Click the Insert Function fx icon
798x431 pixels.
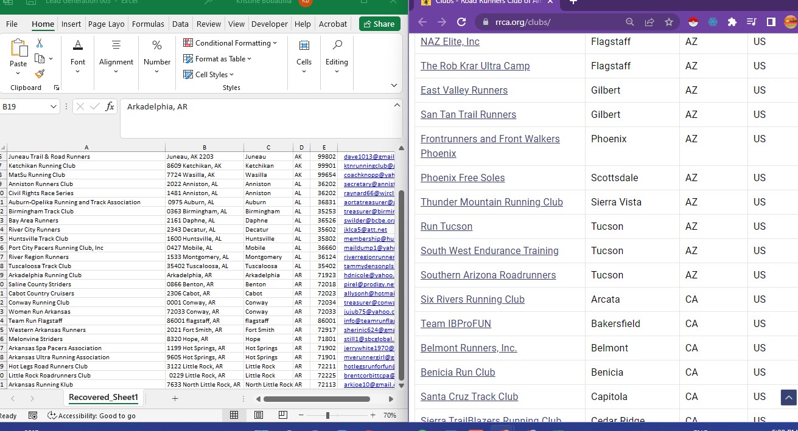(110, 106)
